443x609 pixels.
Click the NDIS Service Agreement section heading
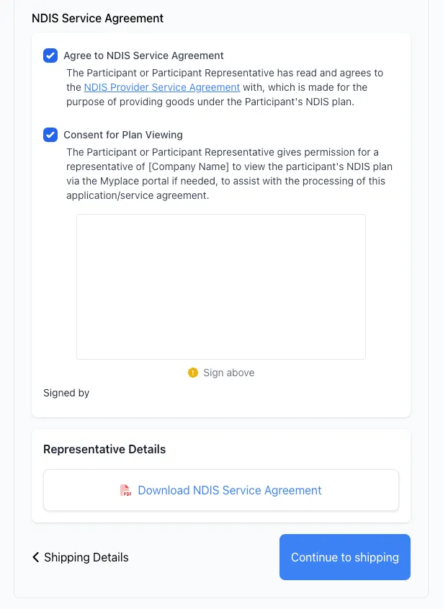tap(97, 18)
